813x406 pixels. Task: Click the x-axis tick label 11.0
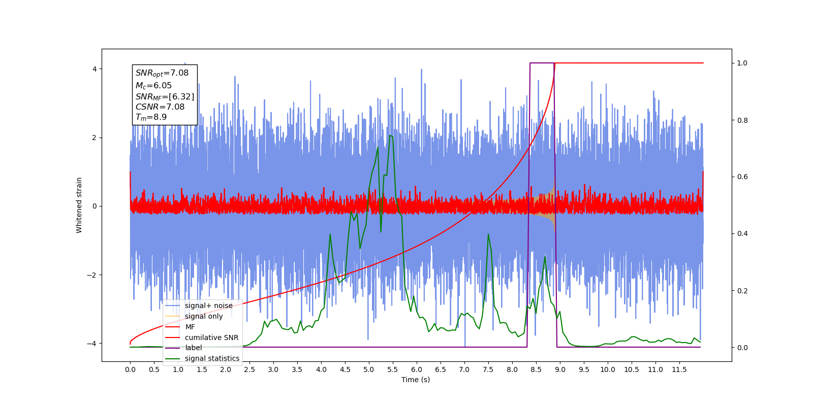[x=655, y=369]
